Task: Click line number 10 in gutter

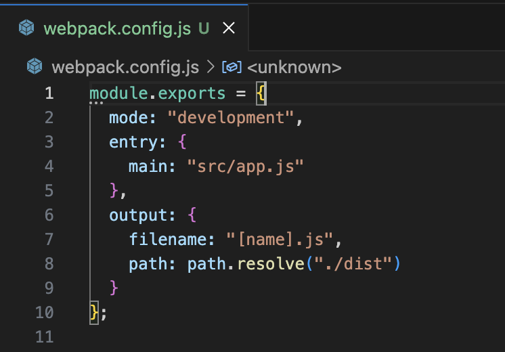Action: (x=45, y=312)
